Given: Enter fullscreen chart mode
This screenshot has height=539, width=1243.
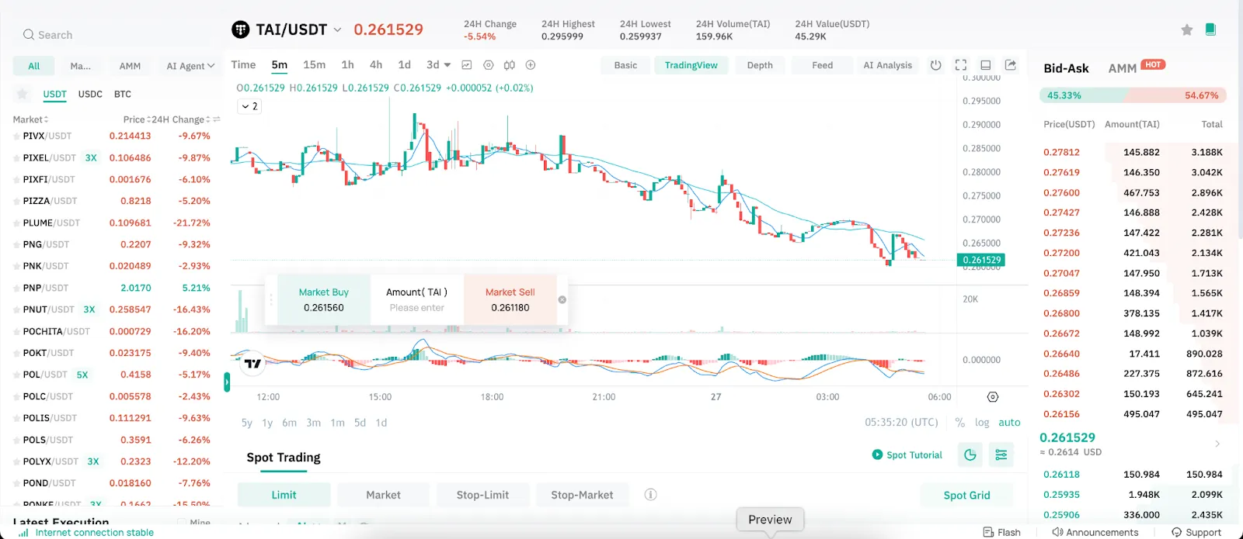Looking at the screenshot, I should point(961,65).
